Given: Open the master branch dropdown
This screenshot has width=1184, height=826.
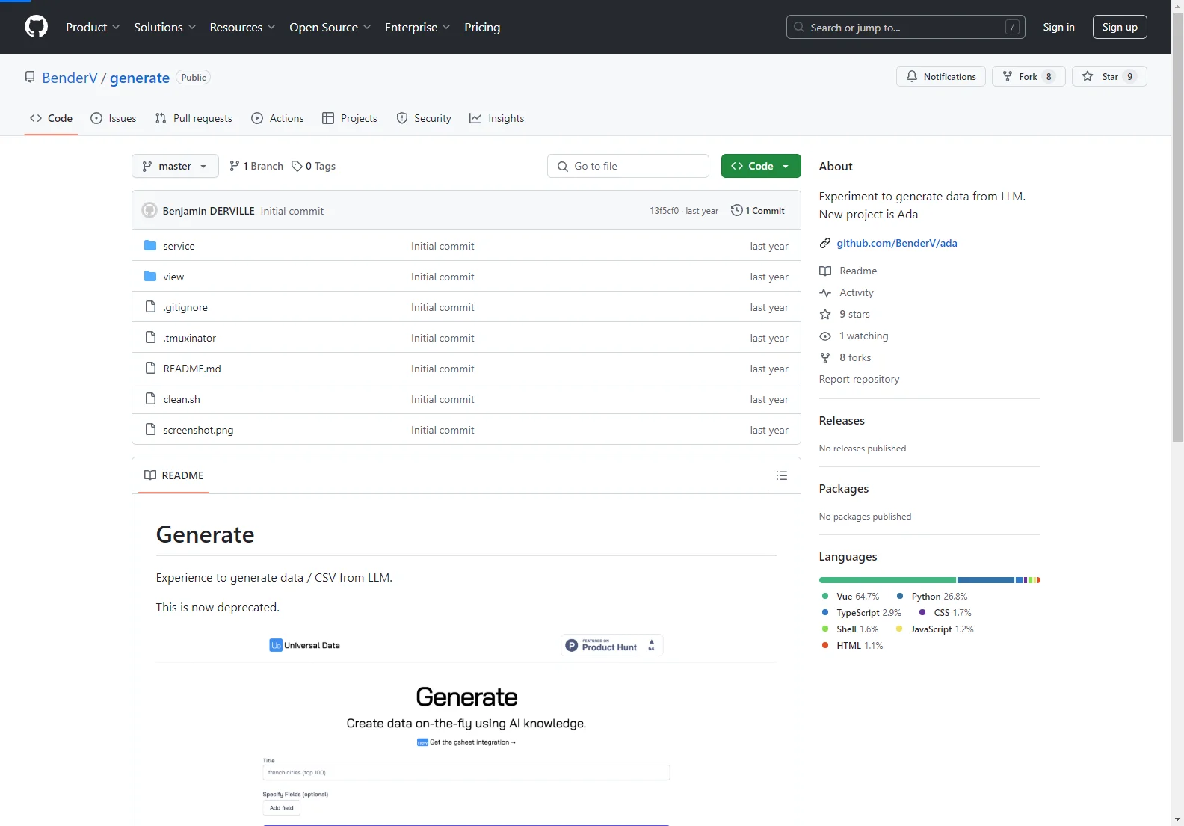Looking at the screenshot, I should click(x=175, y=166).
